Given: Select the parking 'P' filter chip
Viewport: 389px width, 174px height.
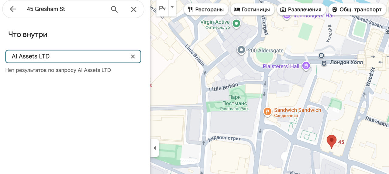Looking at the screenshot, I should tap(162, 8).
